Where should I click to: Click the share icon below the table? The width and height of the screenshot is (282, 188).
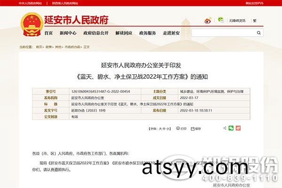[225, 128]
